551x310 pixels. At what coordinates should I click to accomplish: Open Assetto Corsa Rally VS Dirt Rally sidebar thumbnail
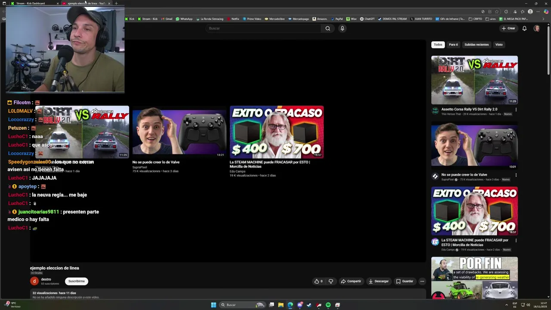(474, 80)
